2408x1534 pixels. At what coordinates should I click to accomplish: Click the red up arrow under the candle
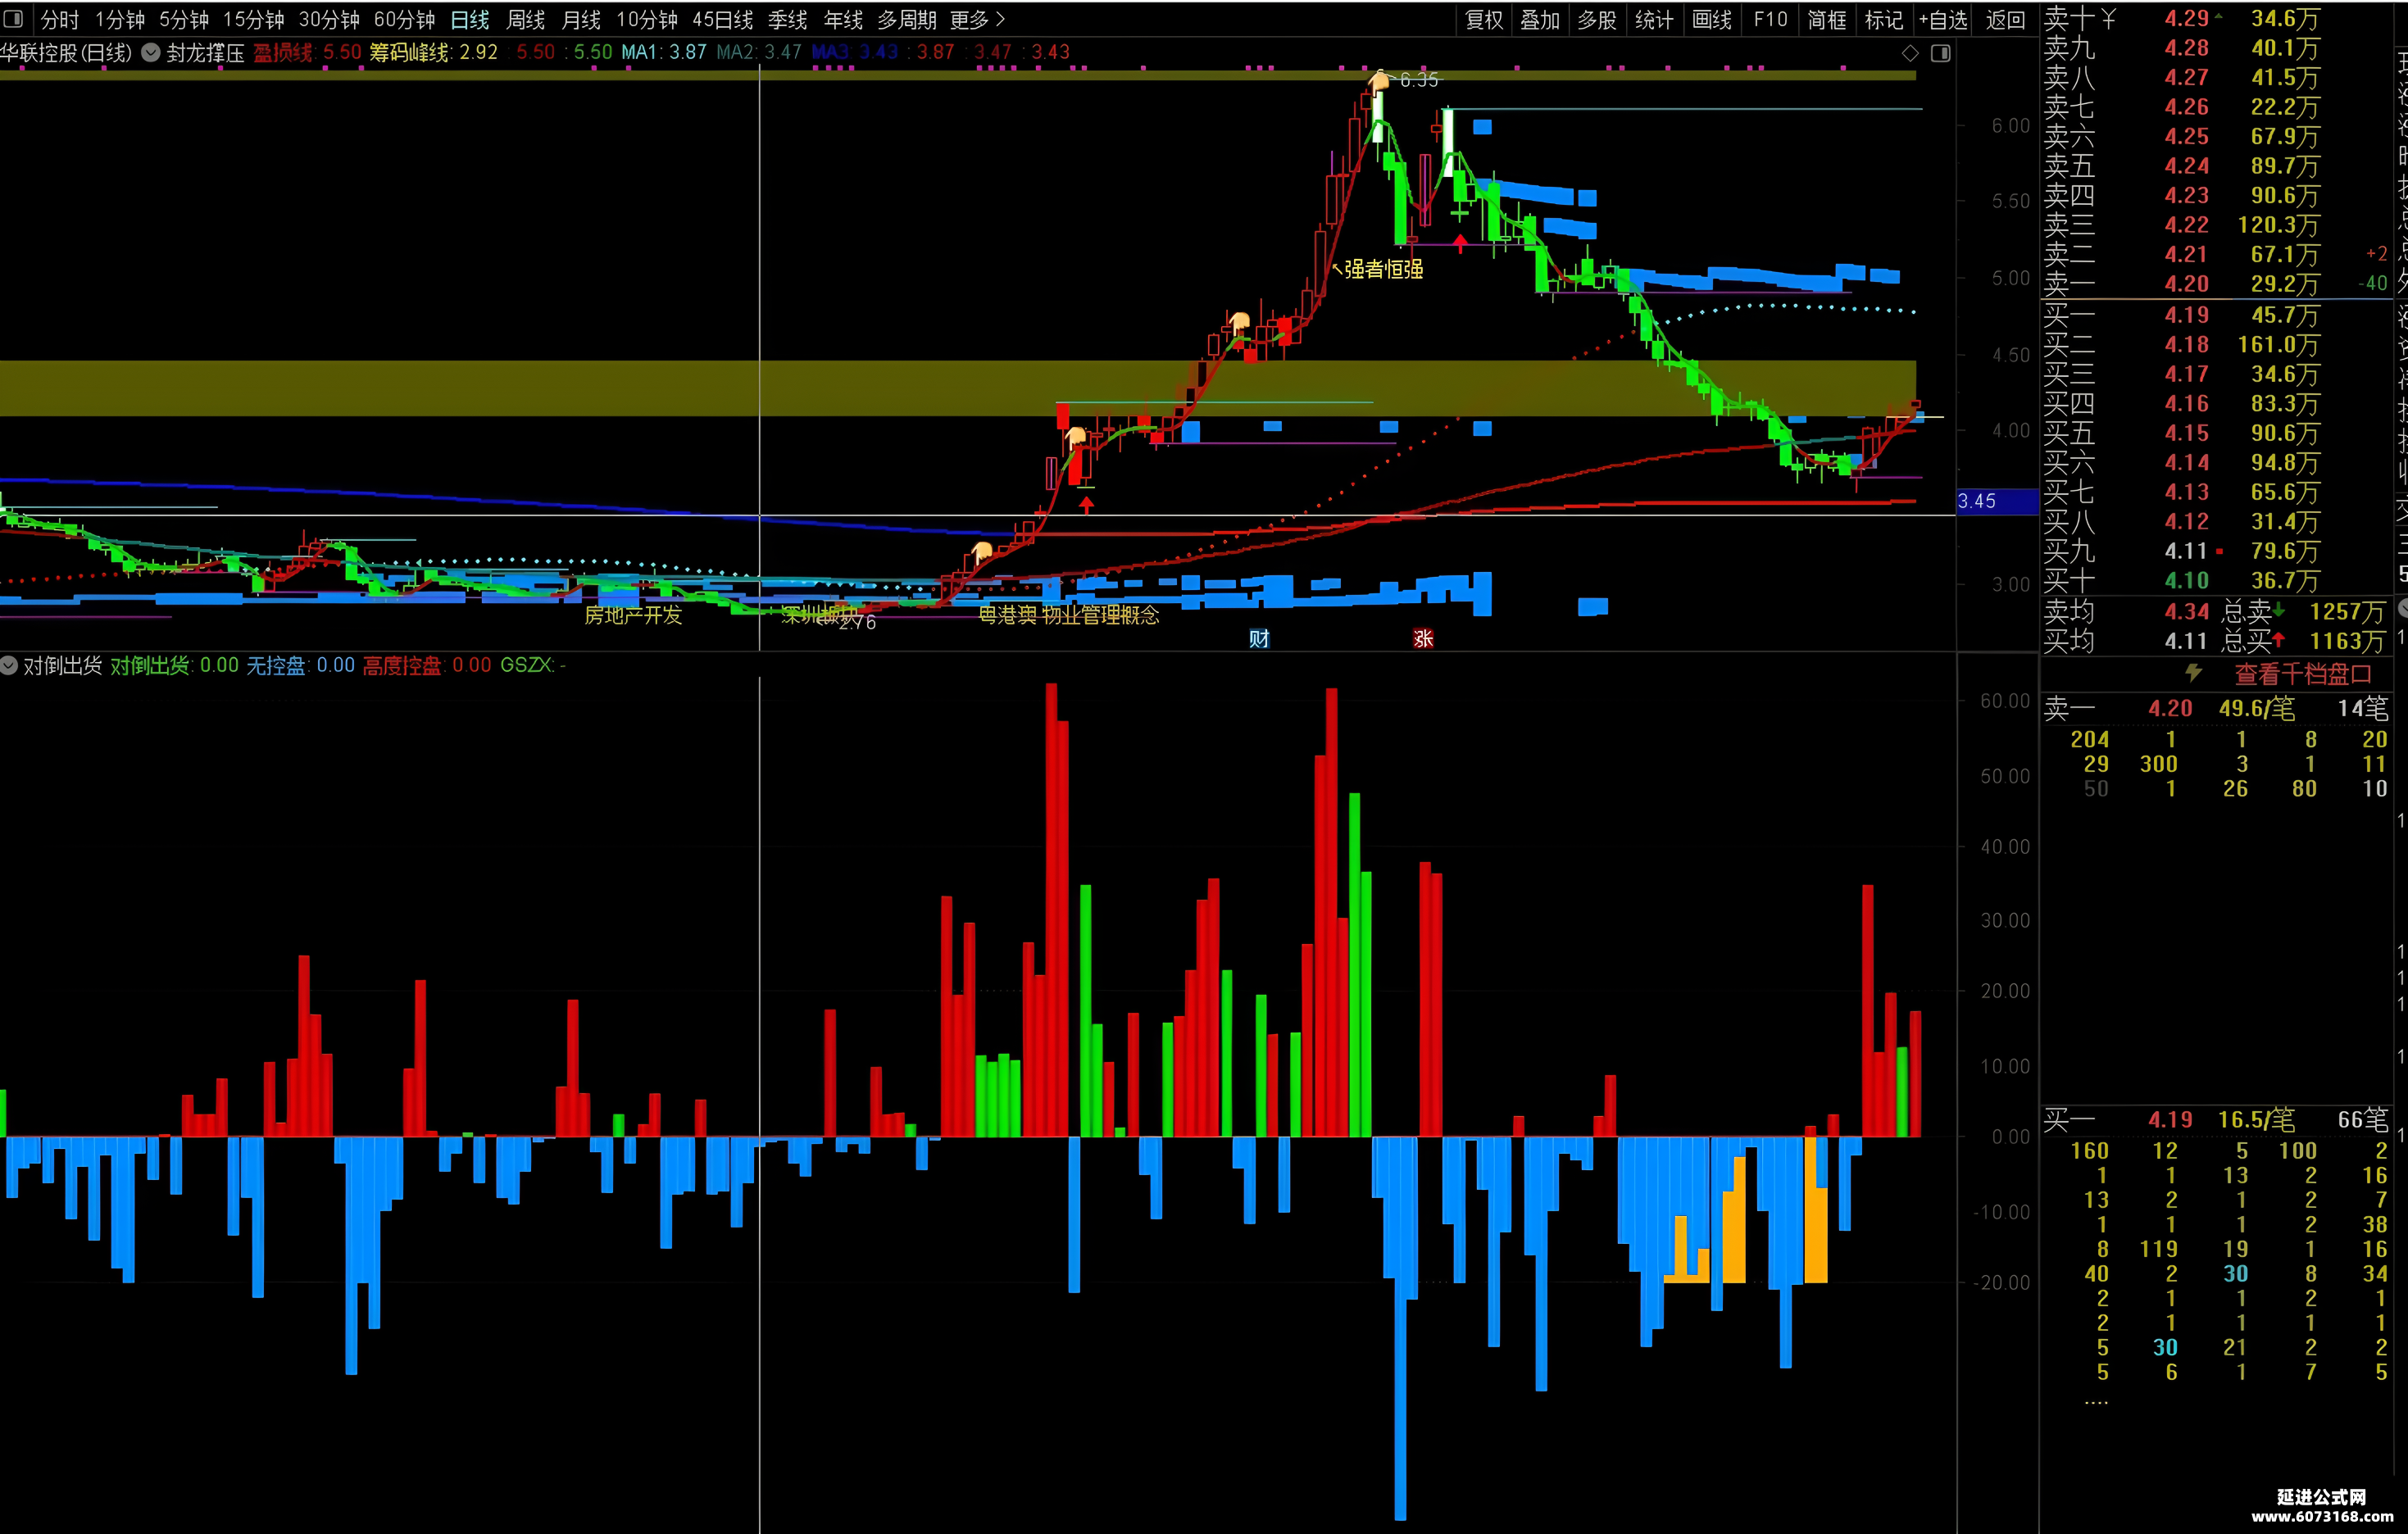1086,504
